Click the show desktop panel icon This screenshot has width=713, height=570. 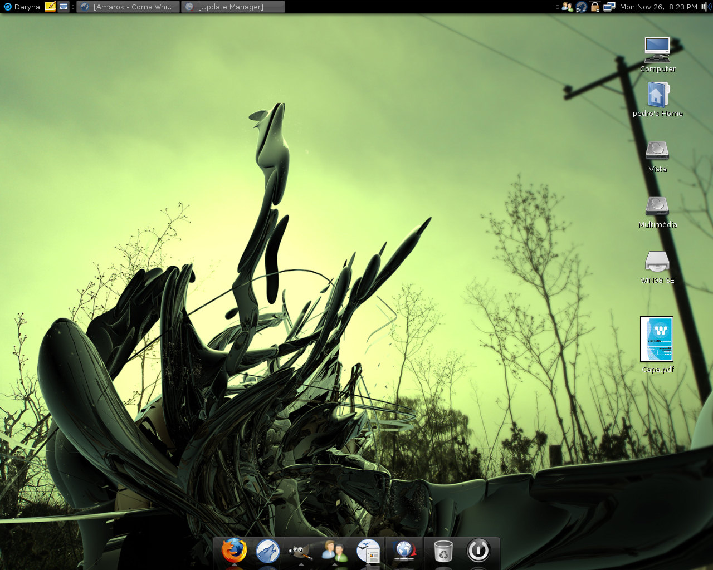pos(64,7)
